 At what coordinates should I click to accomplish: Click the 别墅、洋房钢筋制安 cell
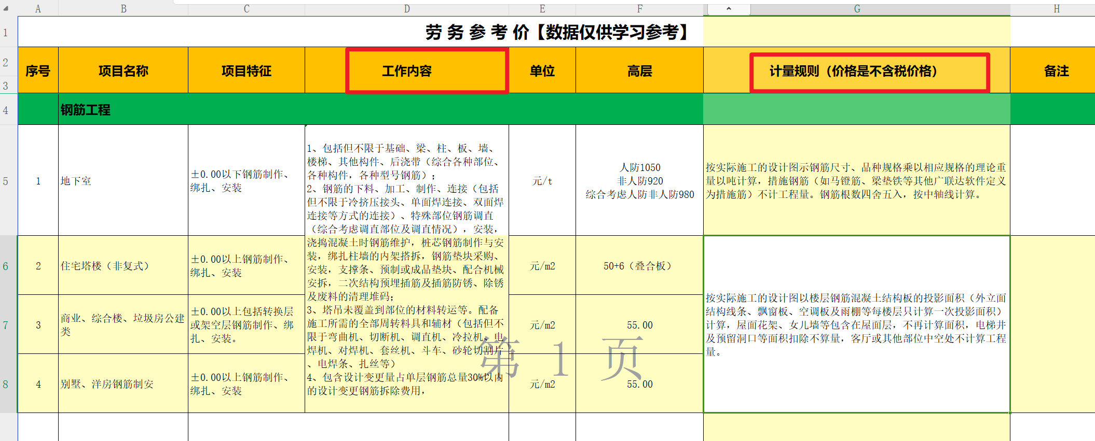coord(124,384)
